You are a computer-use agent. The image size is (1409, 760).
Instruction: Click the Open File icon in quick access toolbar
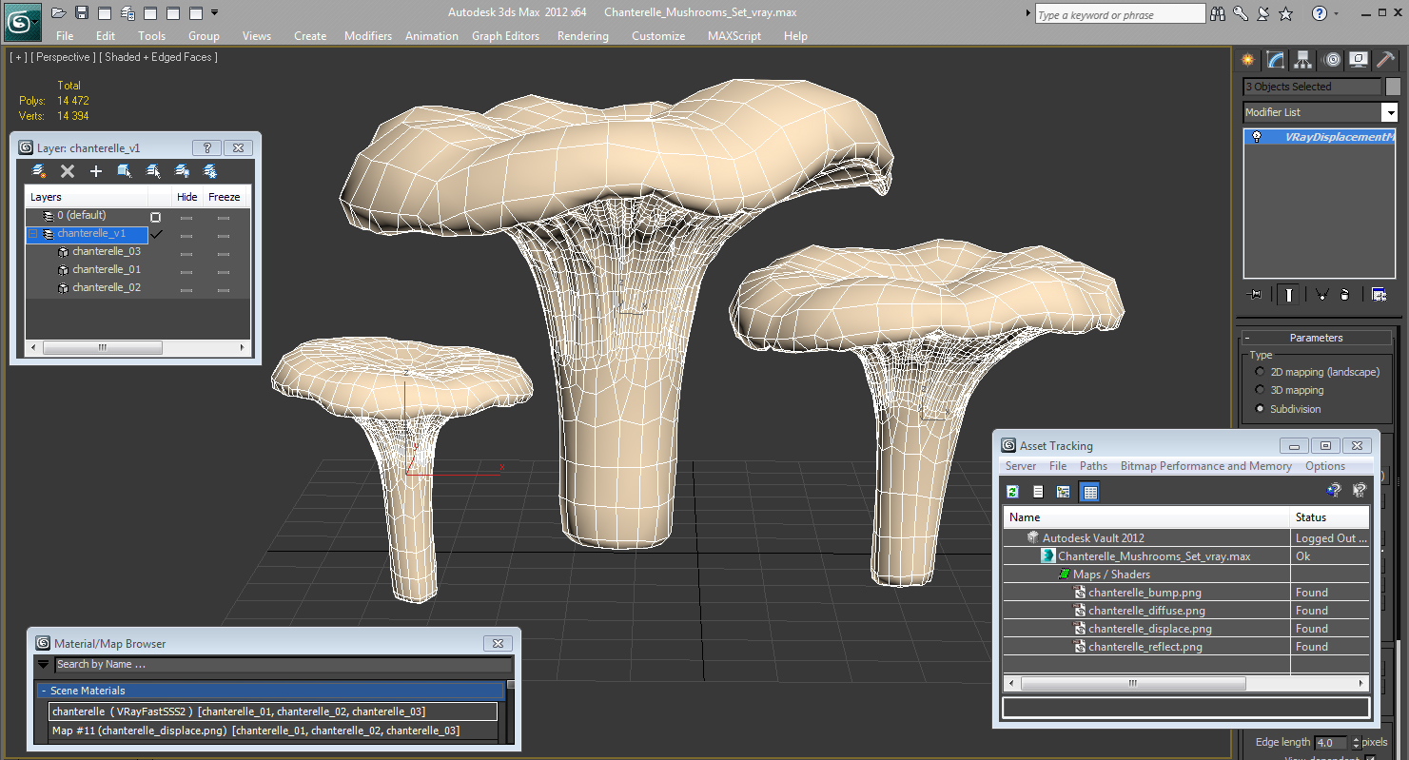tap(59, 12)
